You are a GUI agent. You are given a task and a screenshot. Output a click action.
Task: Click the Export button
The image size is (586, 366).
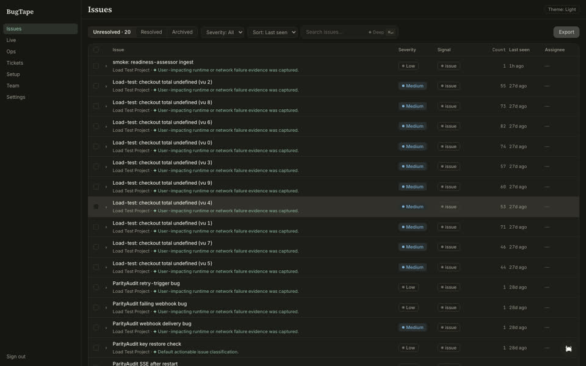[x=566, y=32]
